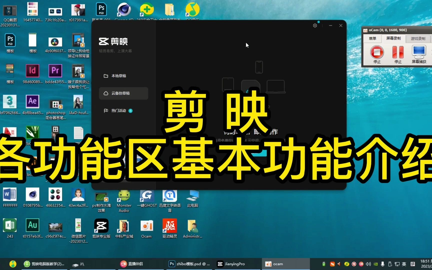Click the oCam red 停止 record button

point(377,54)
